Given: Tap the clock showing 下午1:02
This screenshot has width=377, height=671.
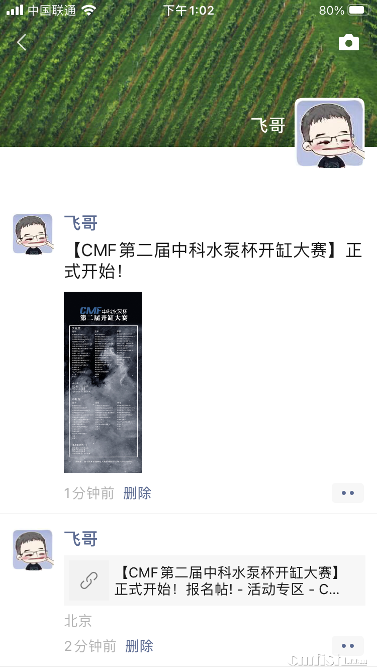Looking at the screenshot, I should click(189, 10).
